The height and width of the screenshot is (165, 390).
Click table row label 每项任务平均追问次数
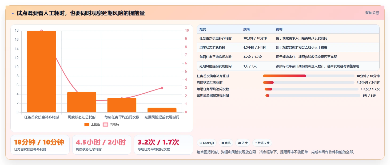click(x=216, y=57)
